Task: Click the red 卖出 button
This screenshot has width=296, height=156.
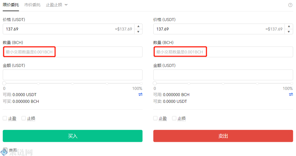Action: pos(223,136)
